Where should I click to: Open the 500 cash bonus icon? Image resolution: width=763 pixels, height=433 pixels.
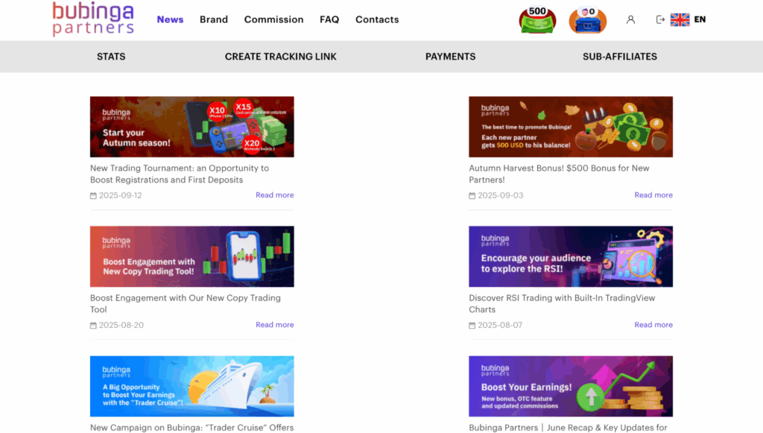coord(537,20)
